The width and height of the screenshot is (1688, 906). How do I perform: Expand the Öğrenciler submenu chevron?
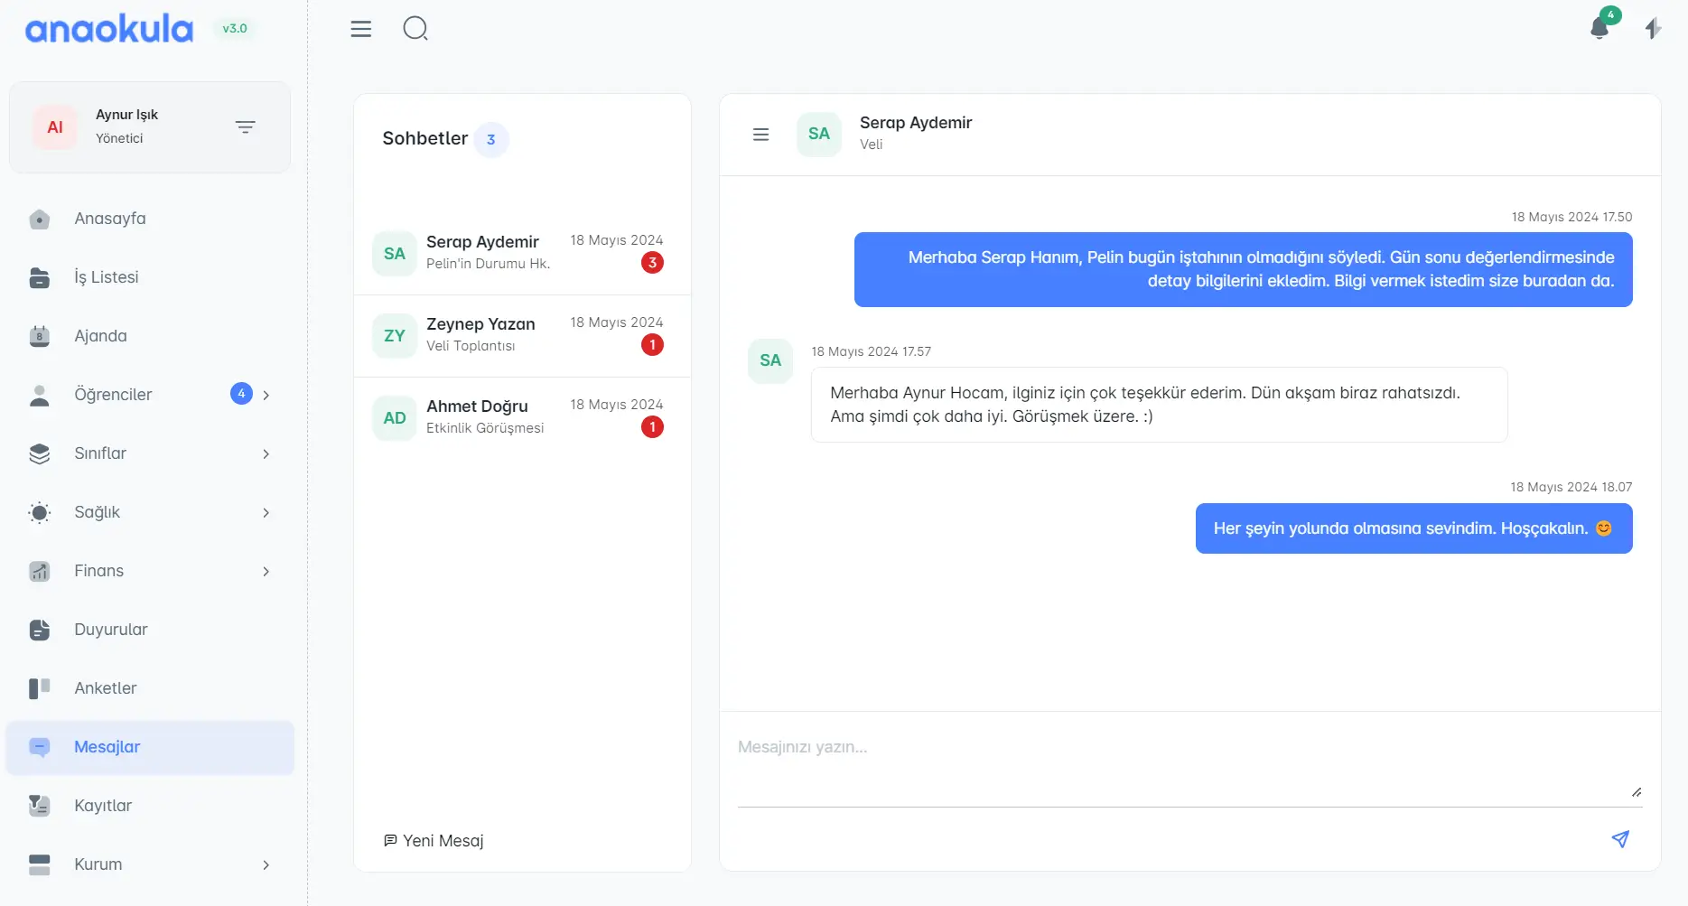266,395
